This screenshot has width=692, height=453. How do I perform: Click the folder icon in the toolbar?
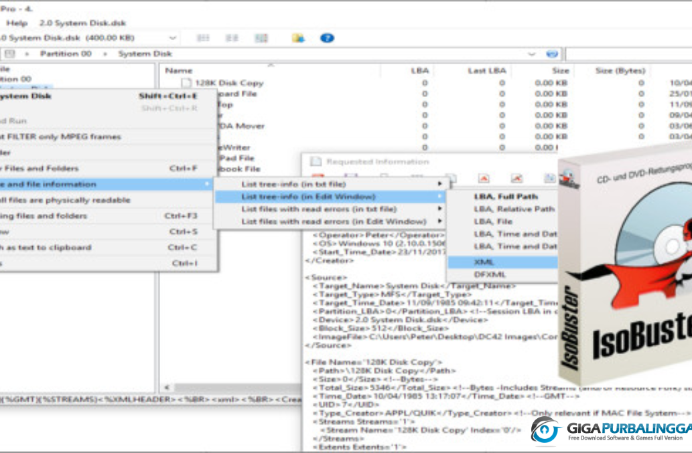[x=298, y=38]
